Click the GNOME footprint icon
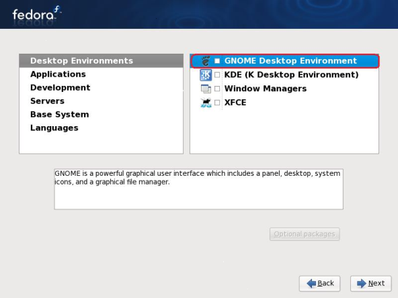 coord(206,61)
